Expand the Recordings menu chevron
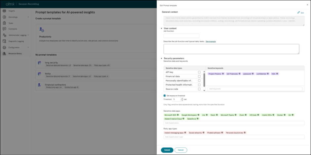The height and width of the screenshot is (155, 311). click(28, 17)
